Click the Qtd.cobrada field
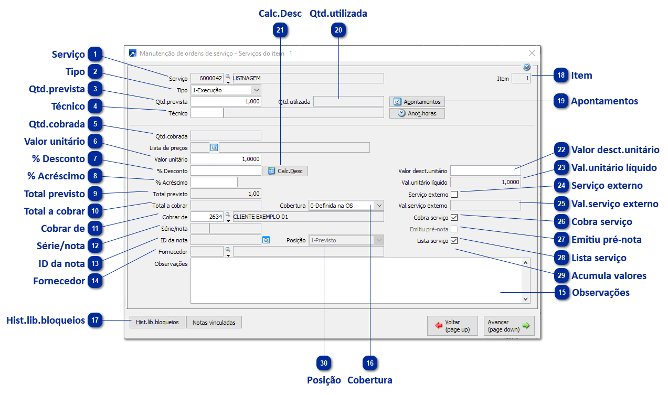Image resolution: width=668 pixels, height=395 pixels. 226,136
